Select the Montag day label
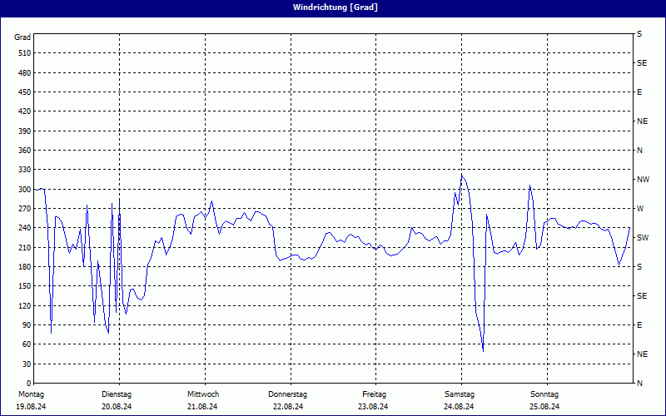Viewport: 666px width, 416px height. 31,394
